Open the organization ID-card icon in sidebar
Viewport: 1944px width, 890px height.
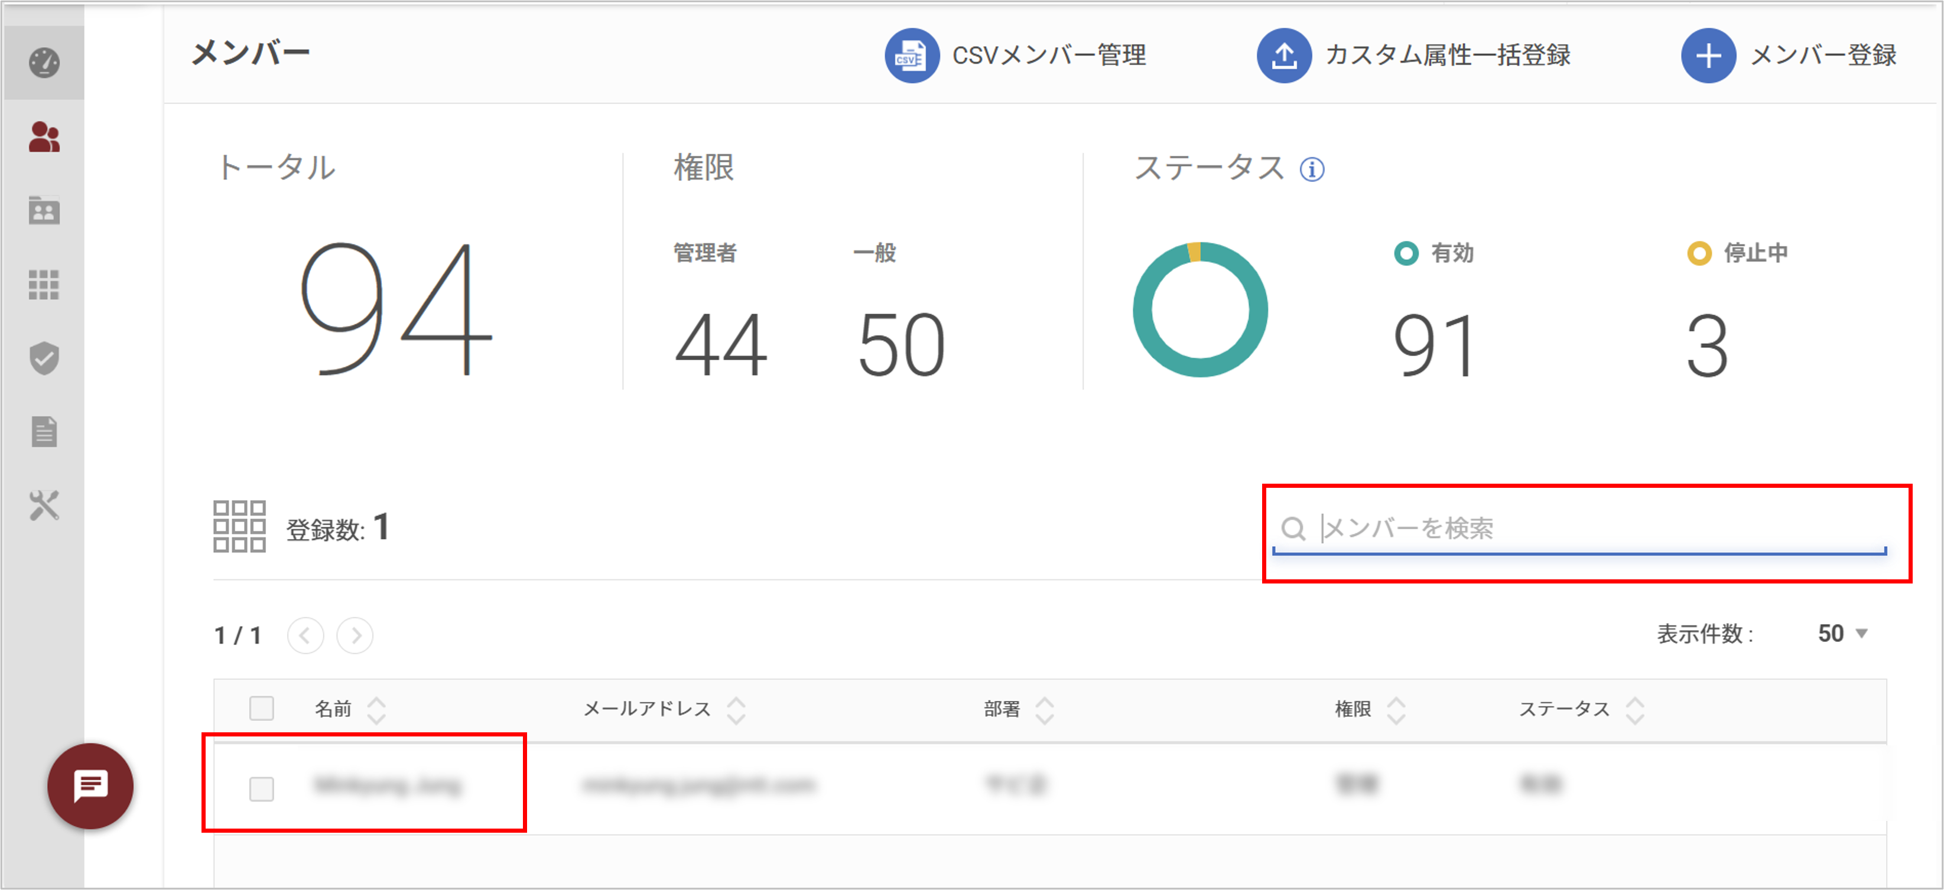(x=43, y=211)
